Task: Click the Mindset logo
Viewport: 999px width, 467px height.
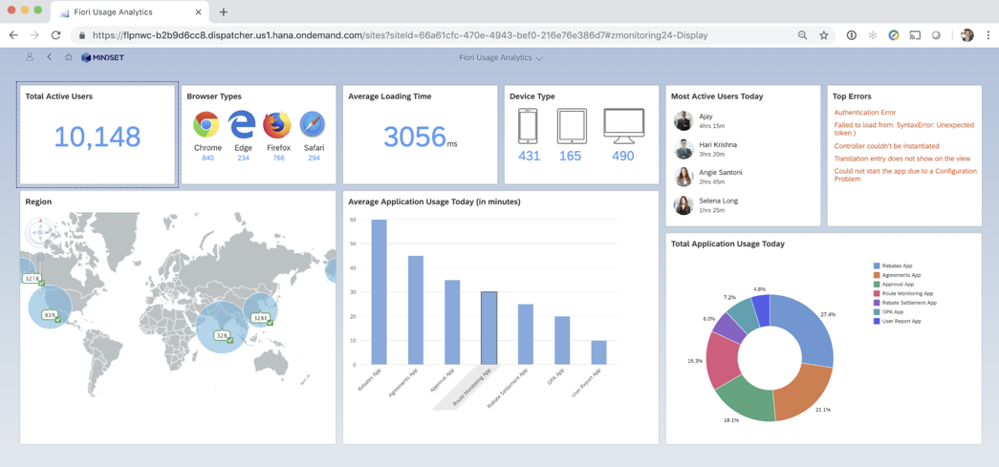Action: pyautogui.click(x=102, y=57)
